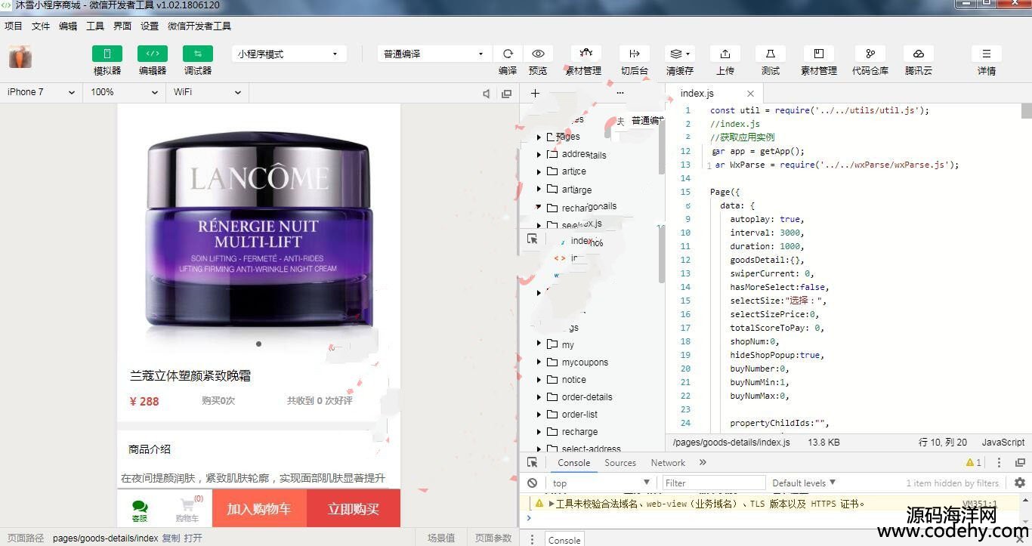
Task: Open console settings gear icon
Action: pos(1020,483)
